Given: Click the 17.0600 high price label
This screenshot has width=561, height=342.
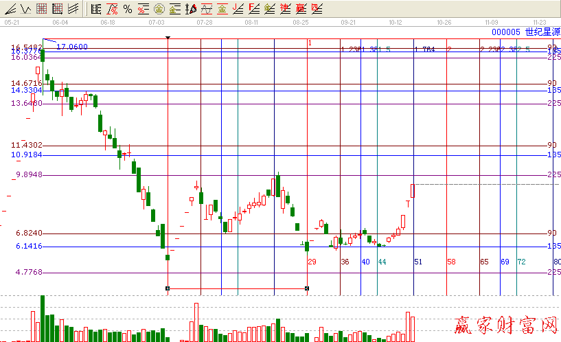Looking at the screenshot, I should tap(71, 47).
